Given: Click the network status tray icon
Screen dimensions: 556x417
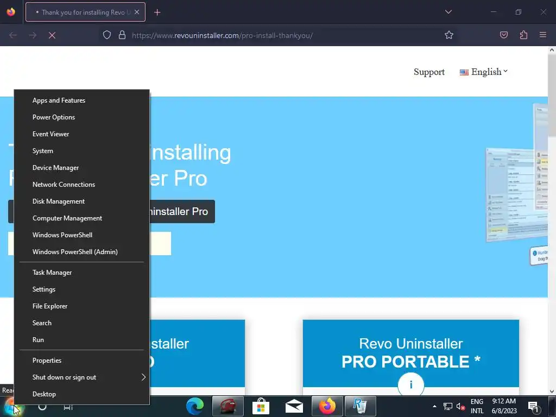Looking at the screenshot, I should coord(447,406).
